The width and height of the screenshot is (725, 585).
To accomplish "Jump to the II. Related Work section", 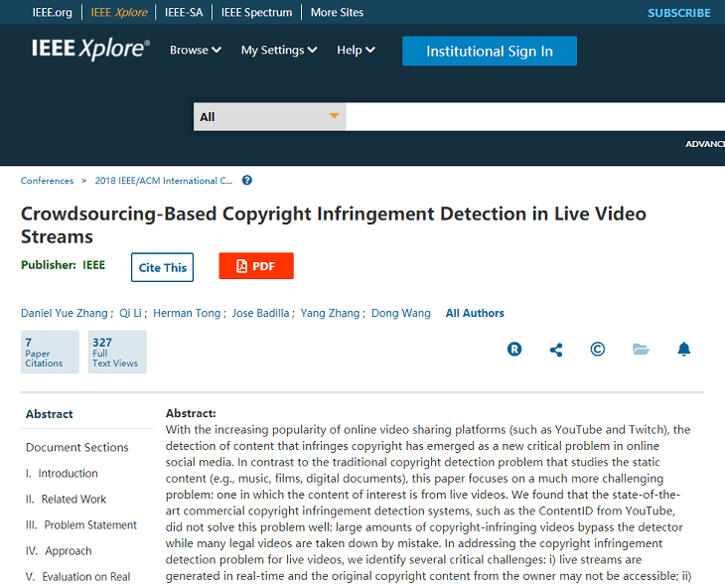I will click(67, 499).
